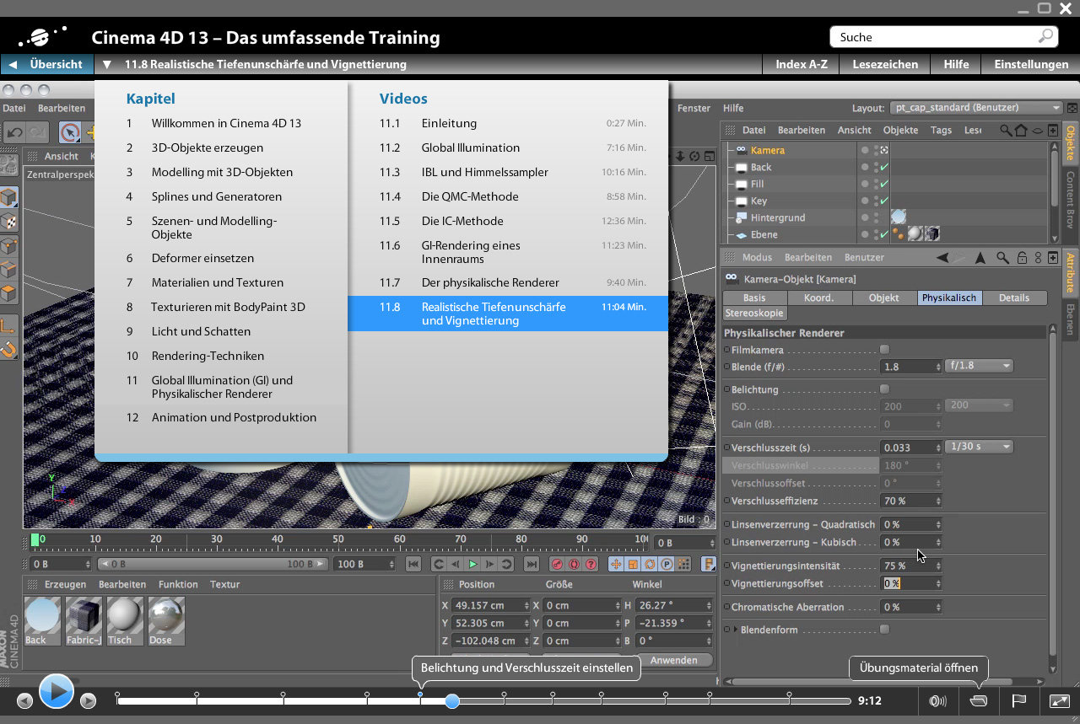The image size is (1080, 724).
Task: Open the Layout dropdown pt_cap_standard
Action: click(x=975, y=107)
